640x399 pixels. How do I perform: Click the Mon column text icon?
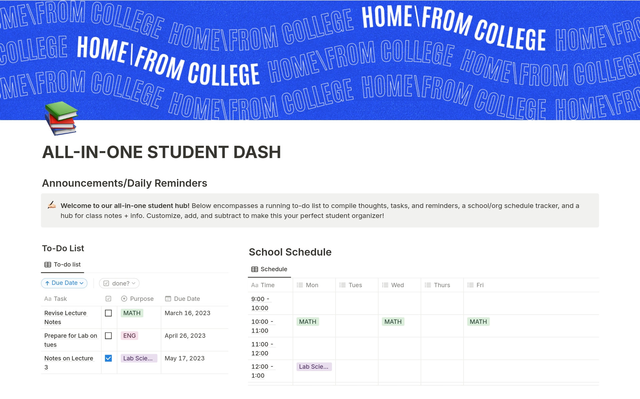pyautogui.click(x=300, y=285)
